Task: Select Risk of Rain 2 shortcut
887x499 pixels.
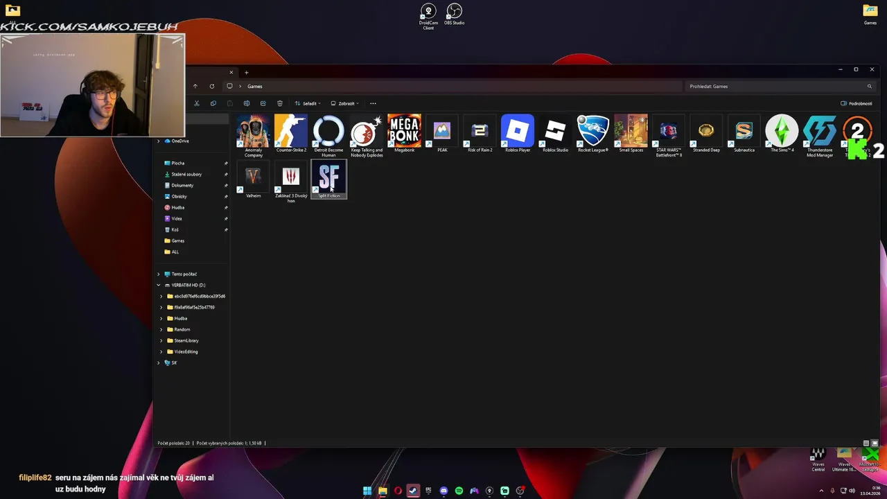Action: point(480,134)
